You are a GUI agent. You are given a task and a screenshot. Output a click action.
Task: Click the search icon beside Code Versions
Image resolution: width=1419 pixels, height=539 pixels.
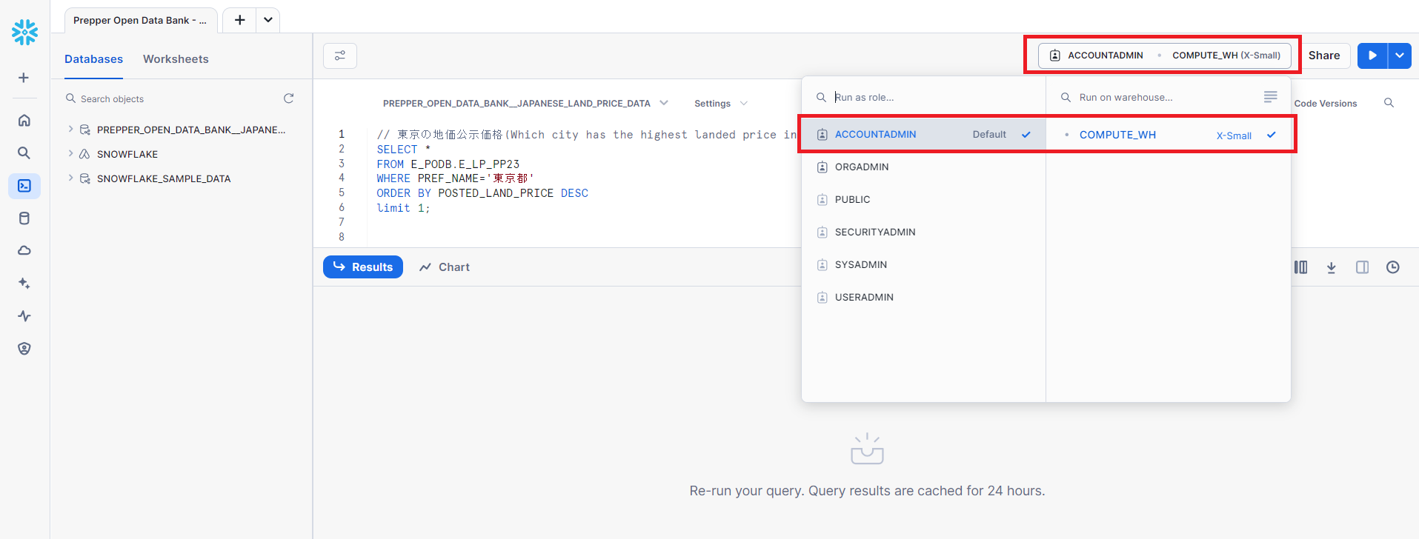click(x=1389, y=103)
